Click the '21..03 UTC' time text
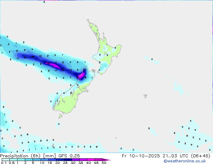Screen dimensions: 213x164 point(175,156)
